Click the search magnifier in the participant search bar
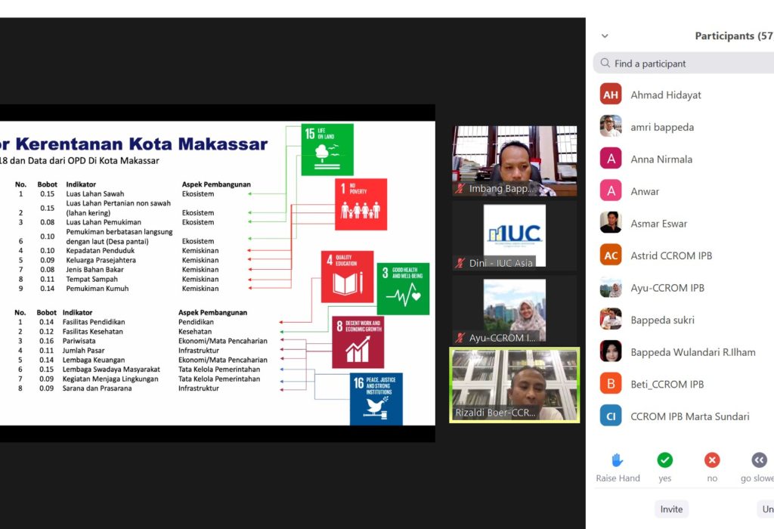The height and width of the screenshot is (529, 774). 605,63
